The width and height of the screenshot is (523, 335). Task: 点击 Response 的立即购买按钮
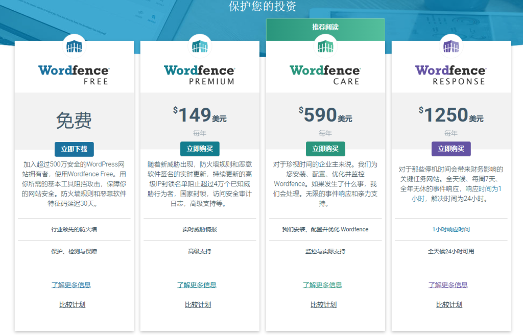pyautogui.click(x=451, y=149)
